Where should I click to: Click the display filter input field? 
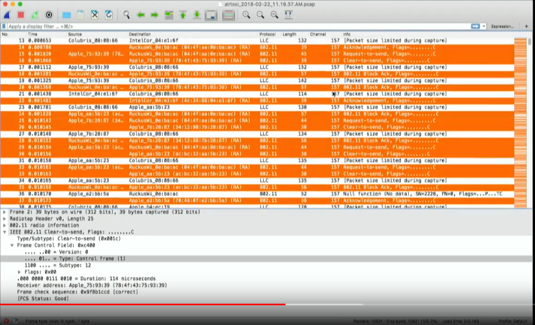(x=239, y=26)
